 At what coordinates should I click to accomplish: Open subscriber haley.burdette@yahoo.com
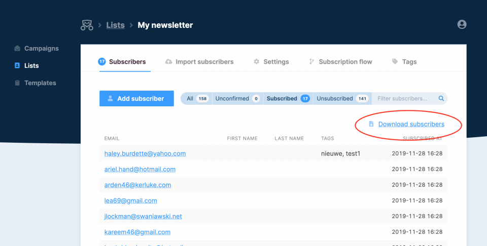pos(145,154)
